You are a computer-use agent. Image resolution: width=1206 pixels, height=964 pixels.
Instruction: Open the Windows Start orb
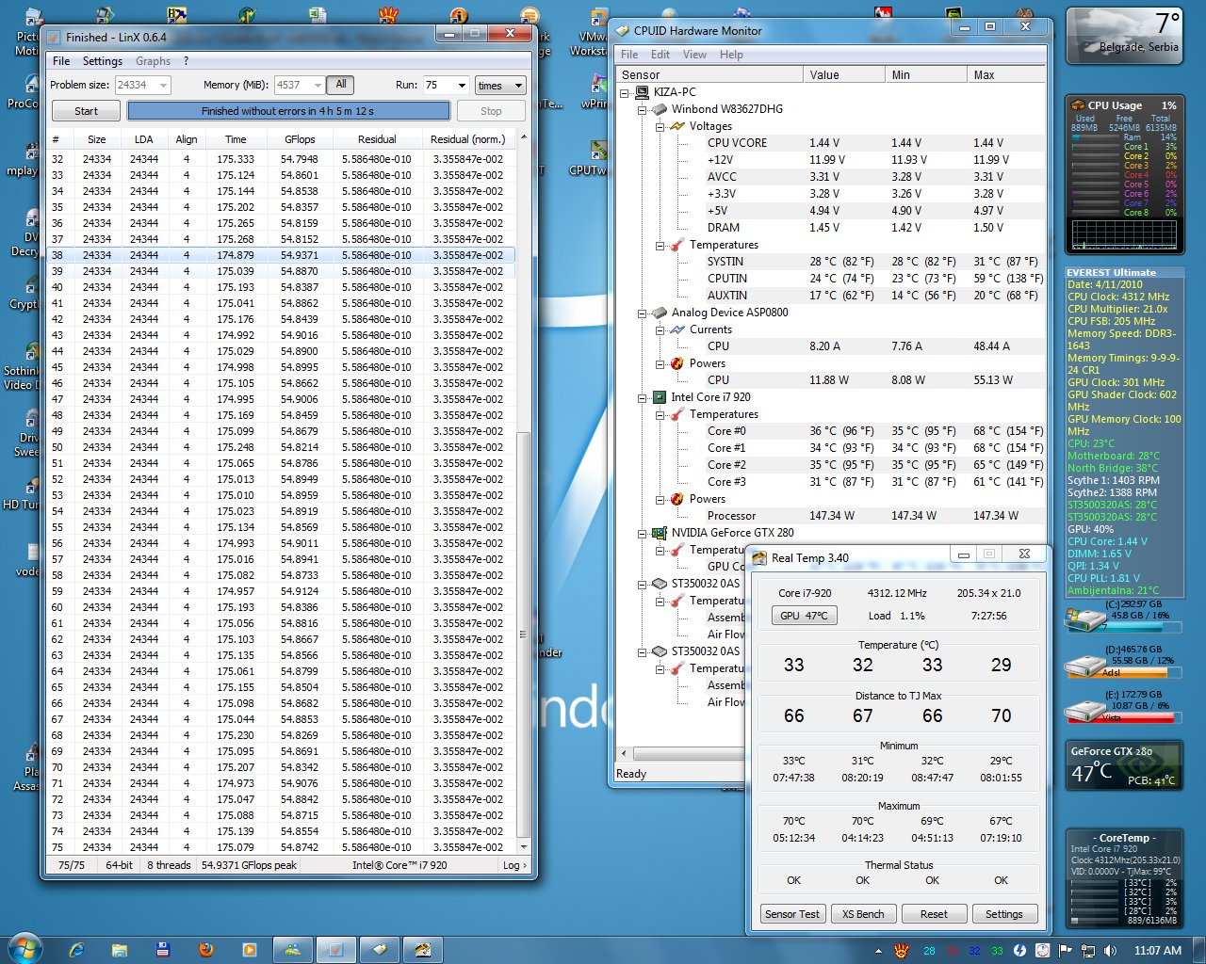click(25, 950)
